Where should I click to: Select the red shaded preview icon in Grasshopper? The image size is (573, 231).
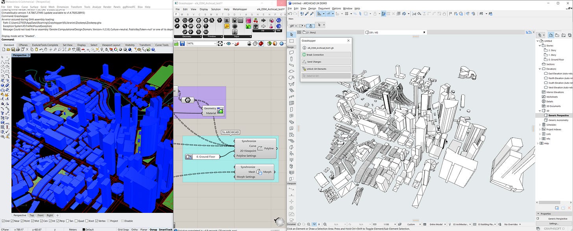[x=261, y=44]
